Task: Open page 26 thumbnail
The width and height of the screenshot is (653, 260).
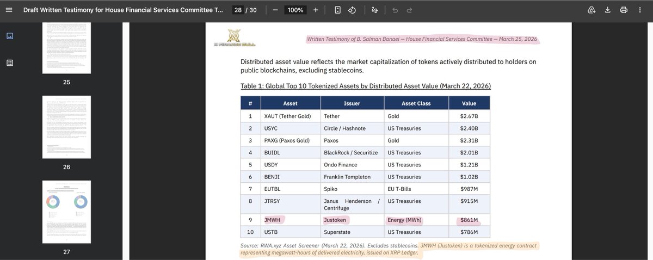Action: click(x=66, y=127)
